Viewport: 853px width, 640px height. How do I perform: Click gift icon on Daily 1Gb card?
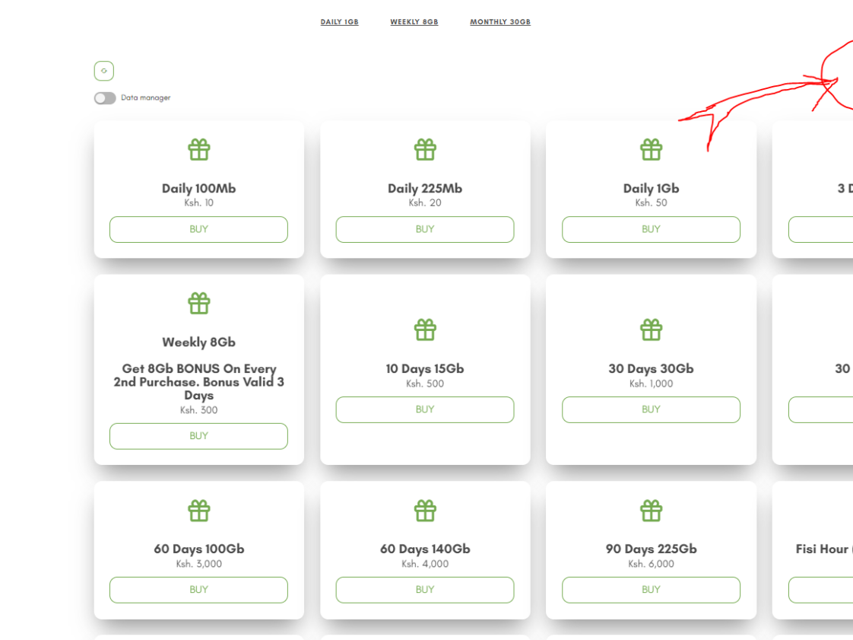(x=651, y=150)
